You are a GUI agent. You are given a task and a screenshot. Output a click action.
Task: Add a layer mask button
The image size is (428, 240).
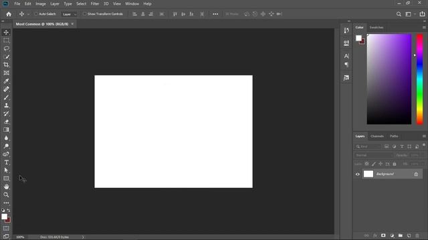pyautogui.click(x=383, y=235)
